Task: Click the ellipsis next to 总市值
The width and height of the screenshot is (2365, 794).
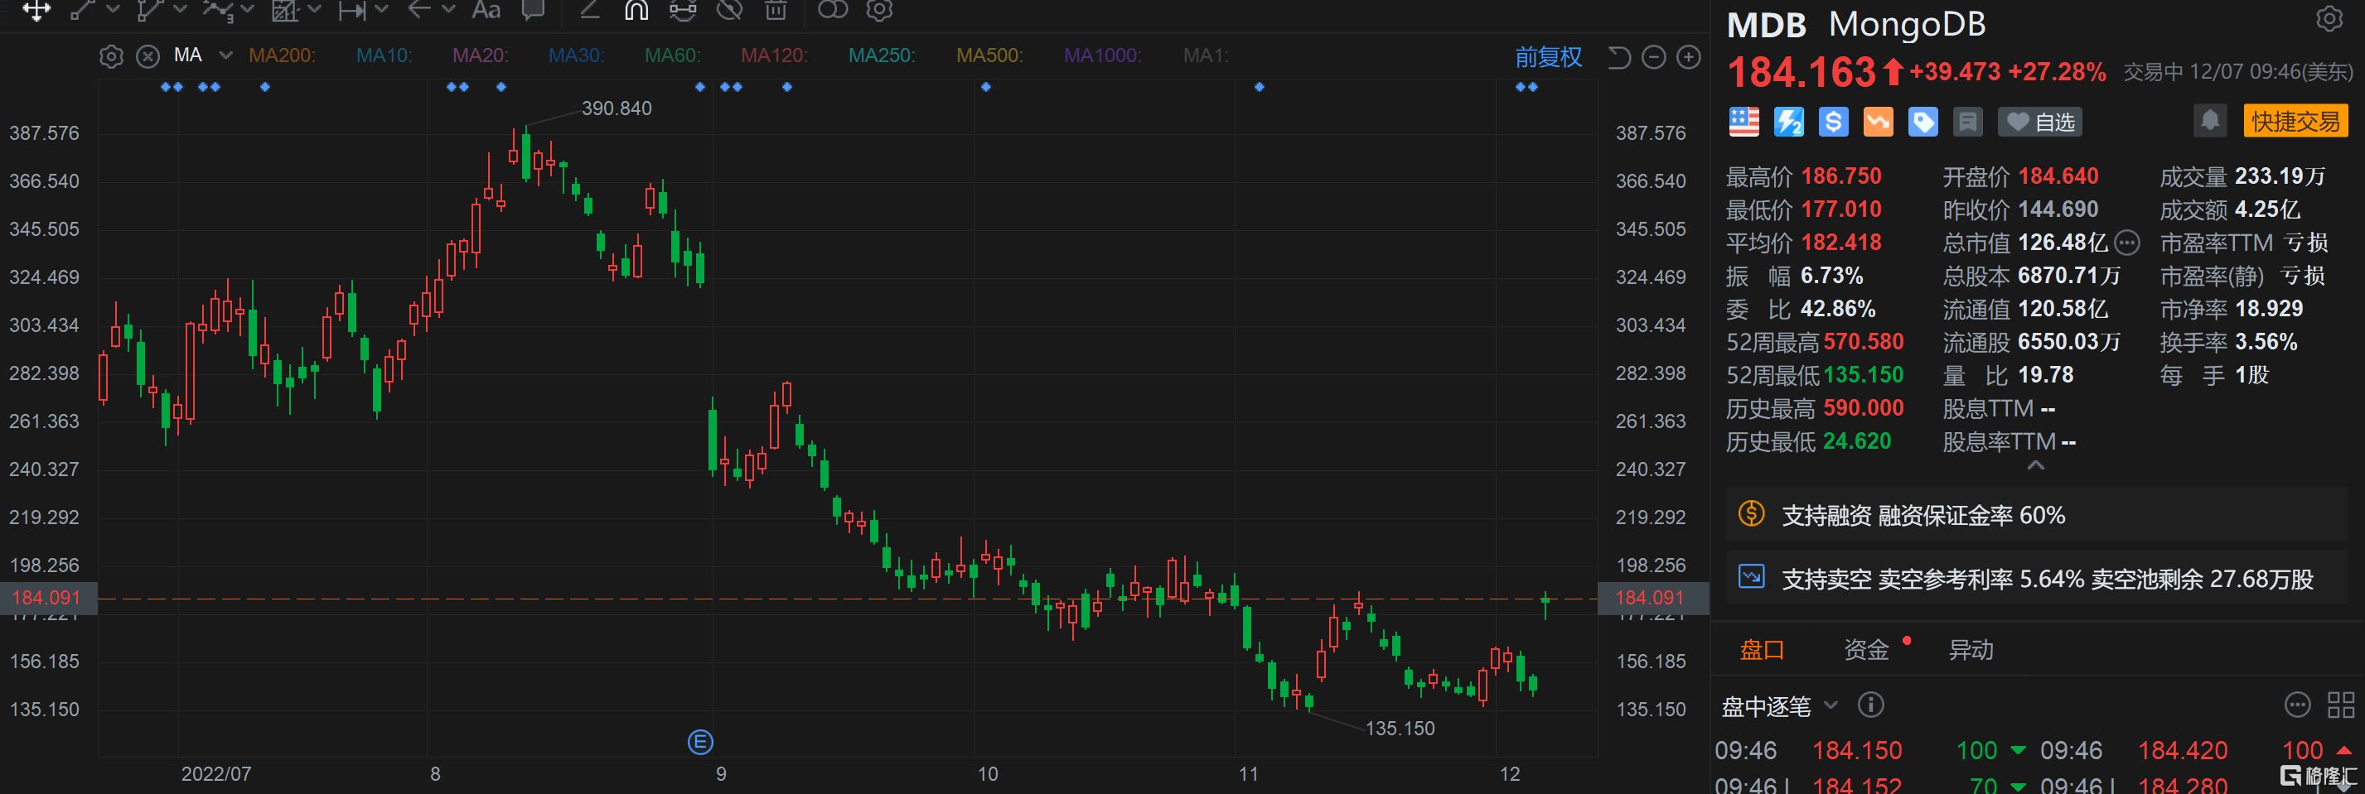Action: (2127, 243)
